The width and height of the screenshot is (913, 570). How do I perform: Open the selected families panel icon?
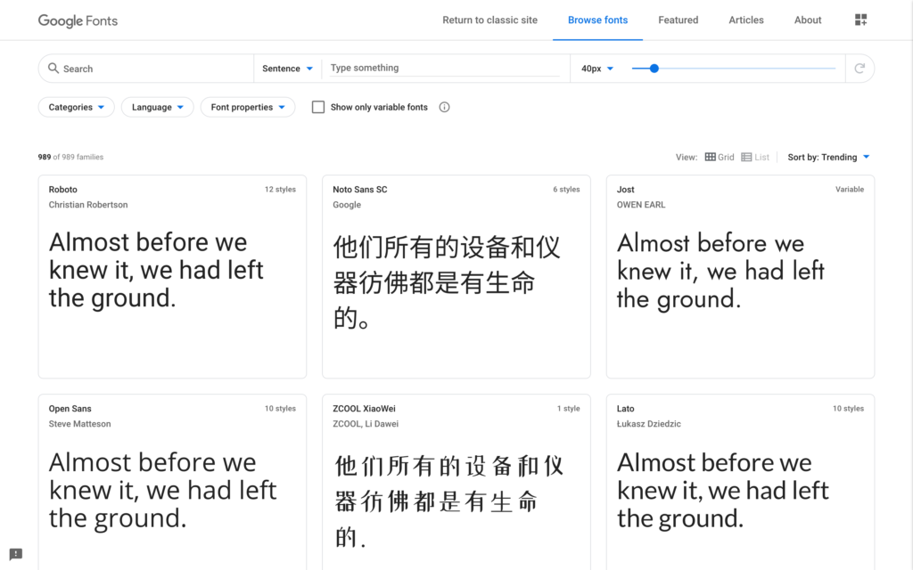(860, 20)
